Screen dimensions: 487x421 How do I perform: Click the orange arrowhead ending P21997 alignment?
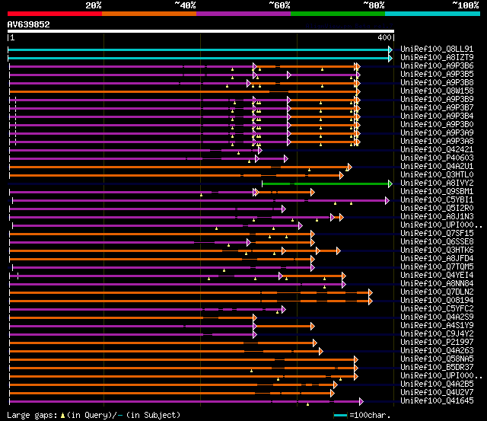point(314,343)
